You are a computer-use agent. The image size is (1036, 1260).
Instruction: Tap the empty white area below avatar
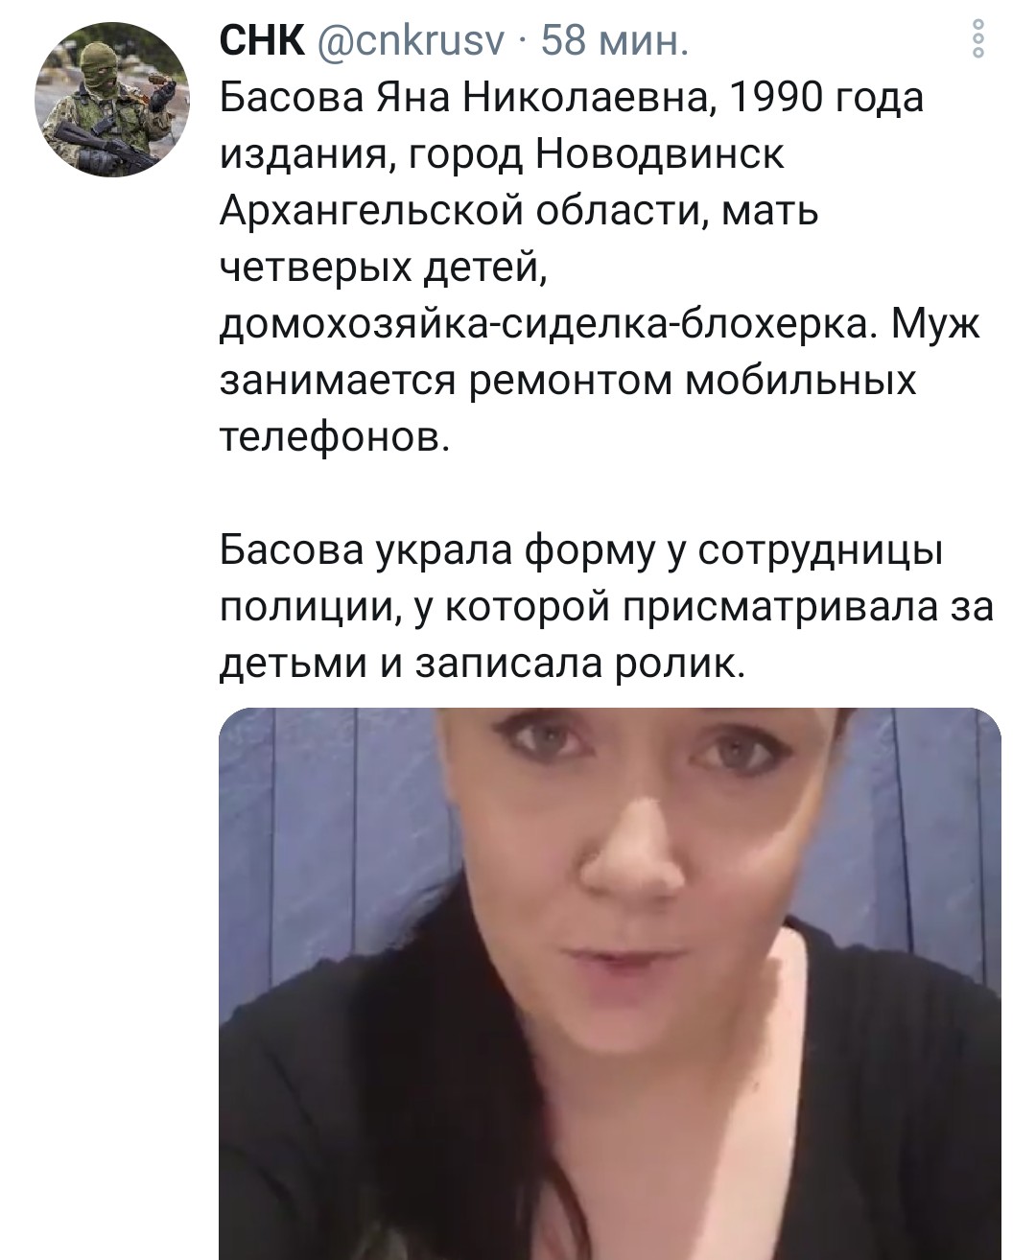(113, 671)
